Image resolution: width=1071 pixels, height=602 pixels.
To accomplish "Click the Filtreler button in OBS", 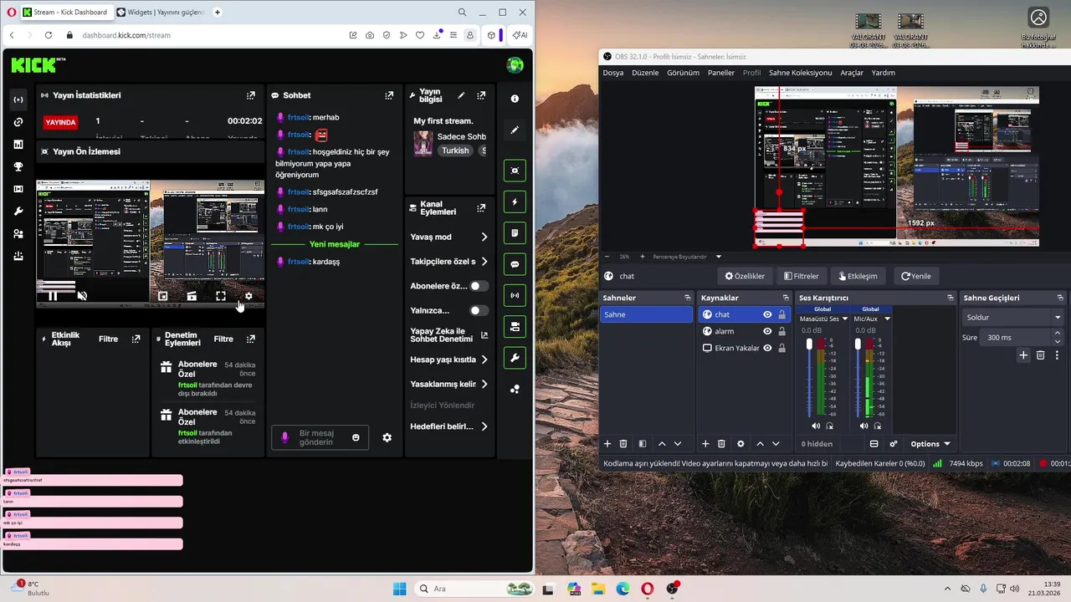I will (801, 276).
